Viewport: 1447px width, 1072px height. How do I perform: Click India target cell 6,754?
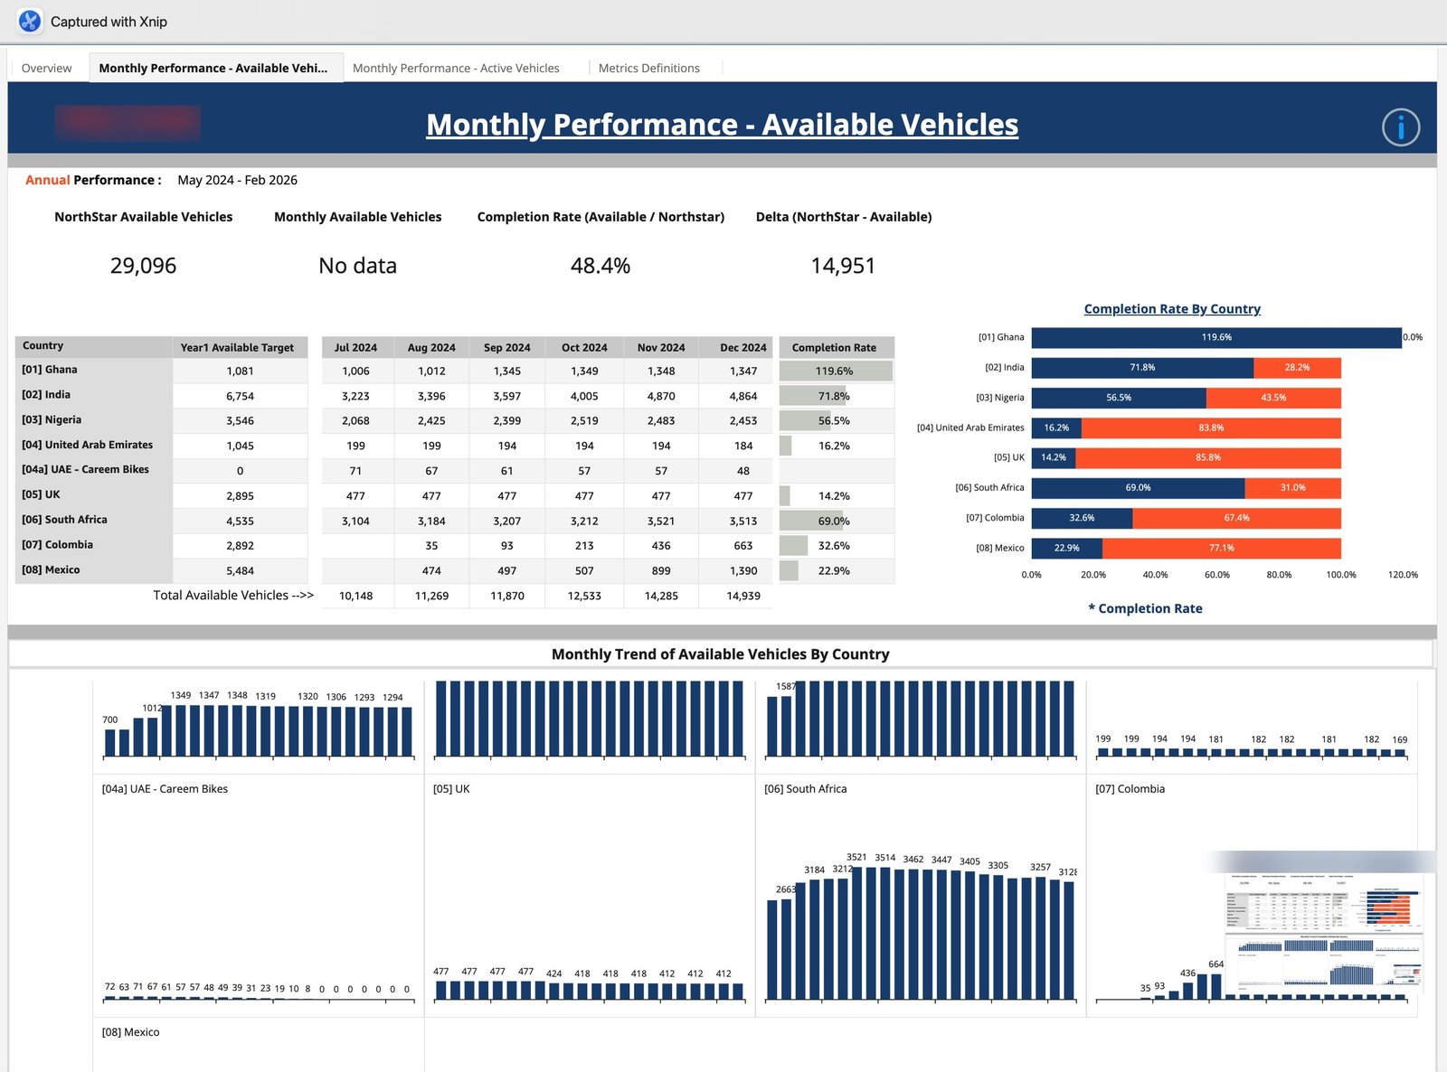(240, 396)
